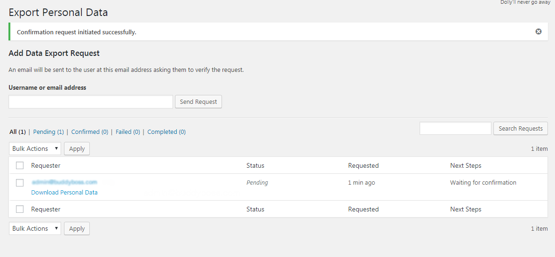The width and height of the screenshot is (555, 257).
Task: Click the bottom Apply button
Action: pyautogui.click(x=77, y=229)
